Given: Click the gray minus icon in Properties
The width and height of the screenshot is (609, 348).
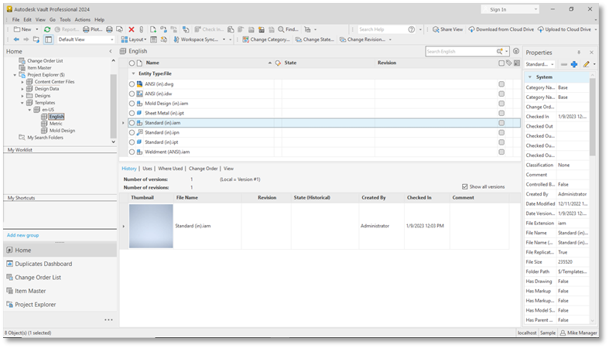Looking at the screenshot, I should [x=564, y=64].
